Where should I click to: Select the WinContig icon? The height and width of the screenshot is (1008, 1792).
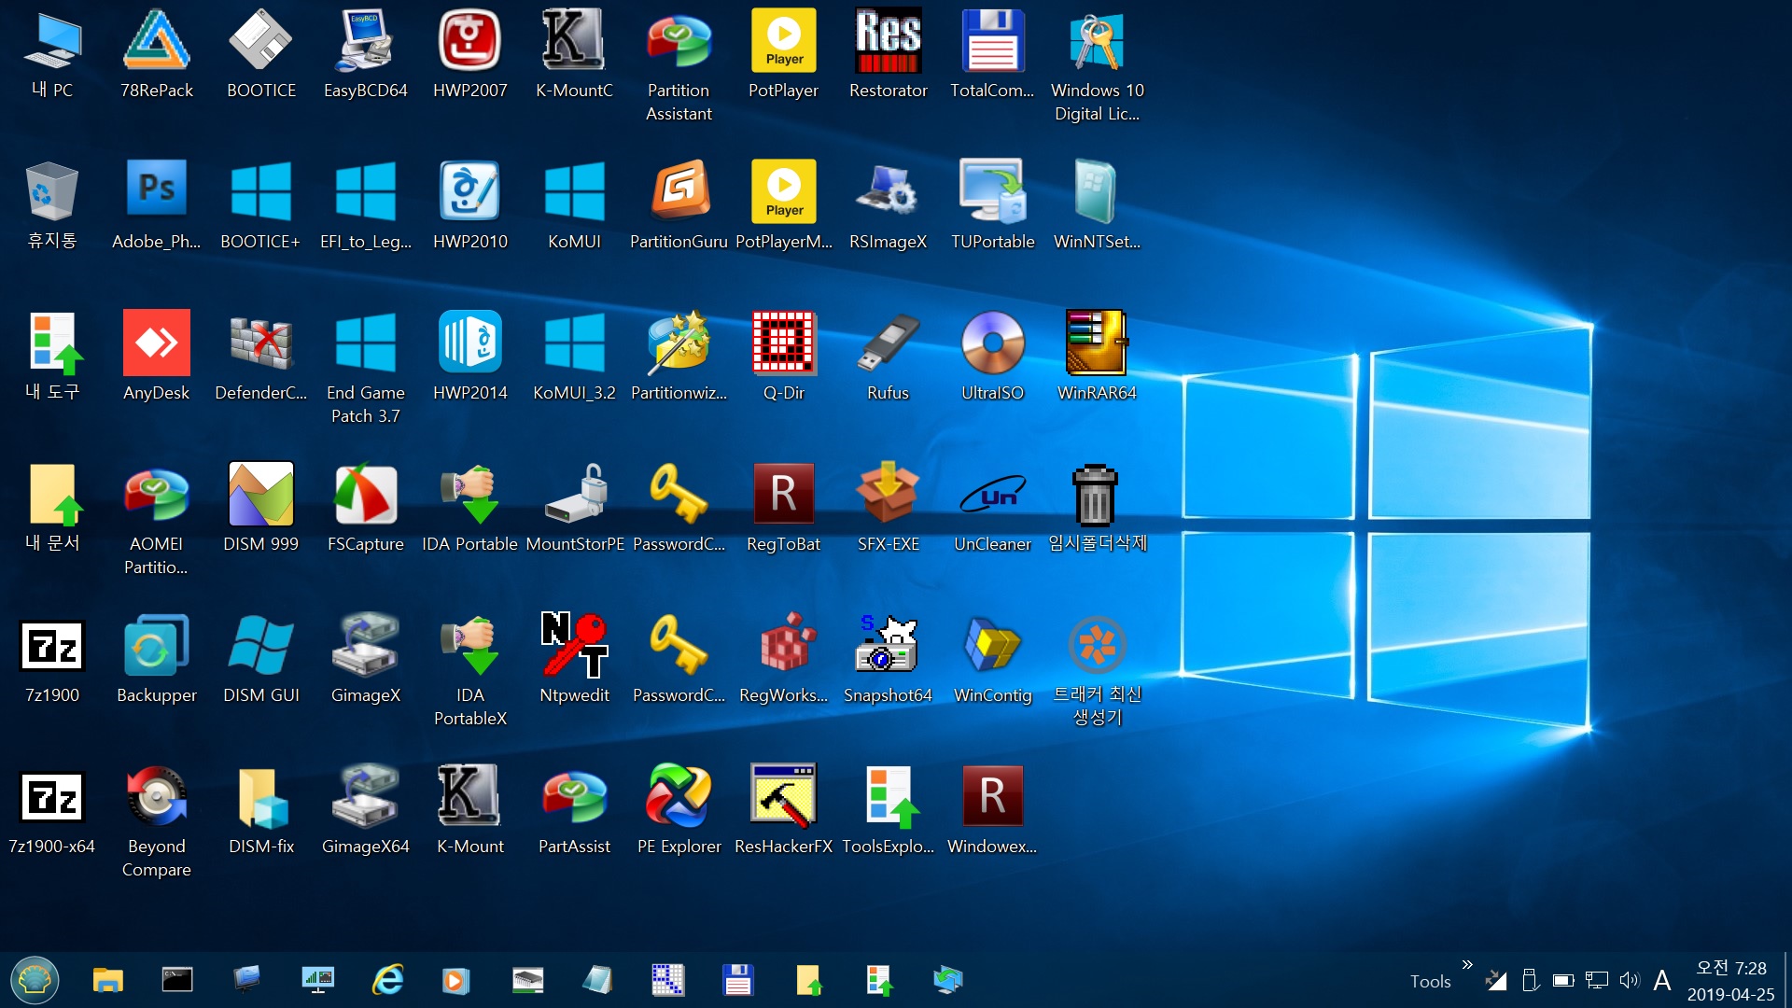(992, 646)
